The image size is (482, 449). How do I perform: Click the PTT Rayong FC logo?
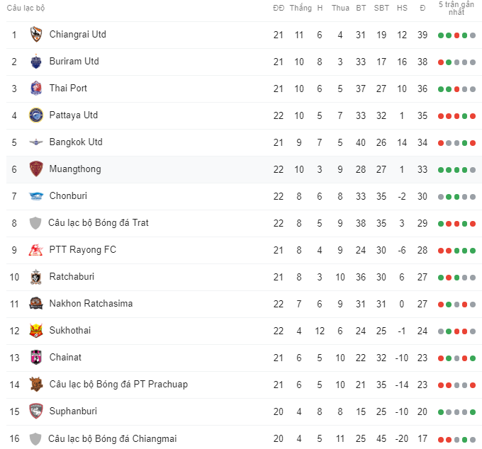[x=36, y=249]
